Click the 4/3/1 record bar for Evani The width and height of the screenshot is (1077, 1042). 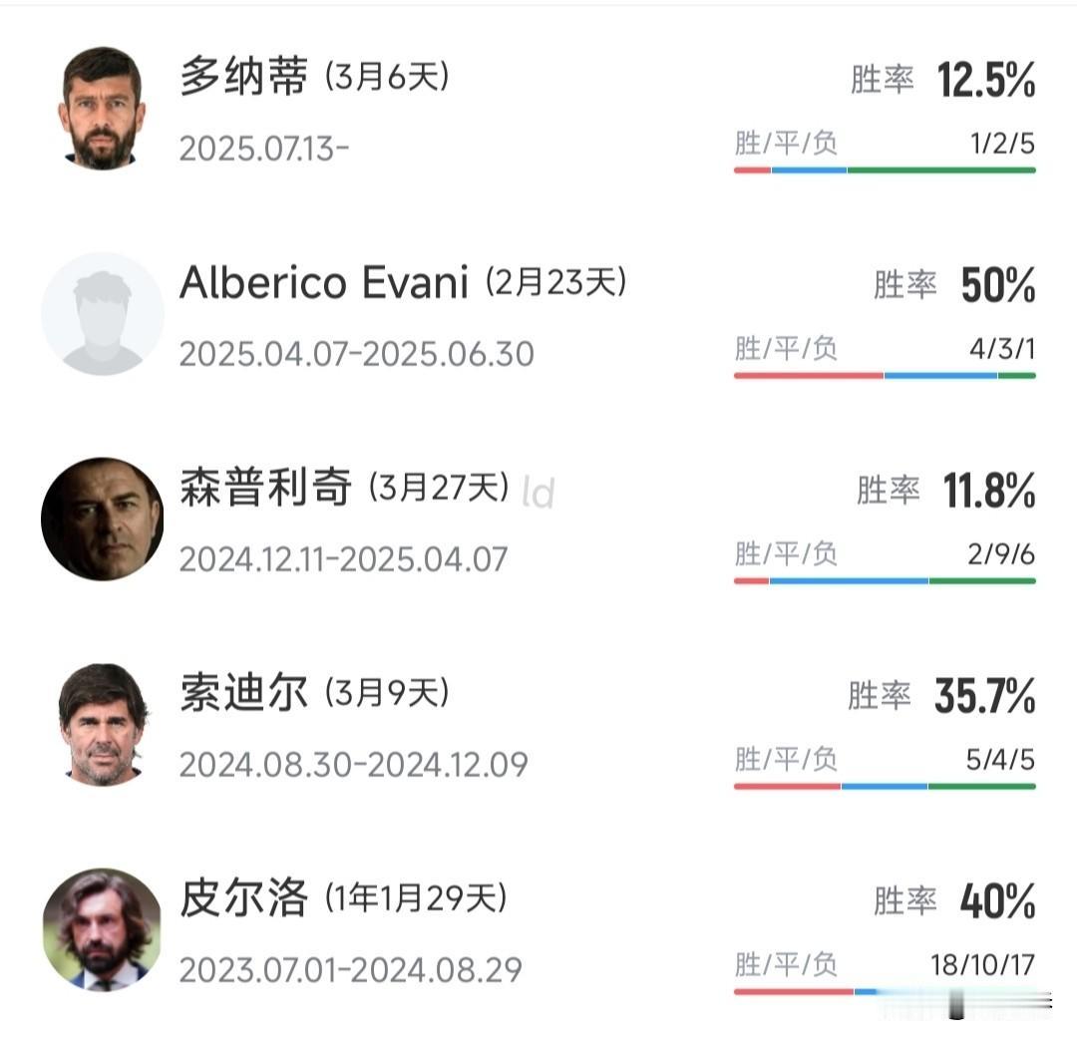coord(885,376)
